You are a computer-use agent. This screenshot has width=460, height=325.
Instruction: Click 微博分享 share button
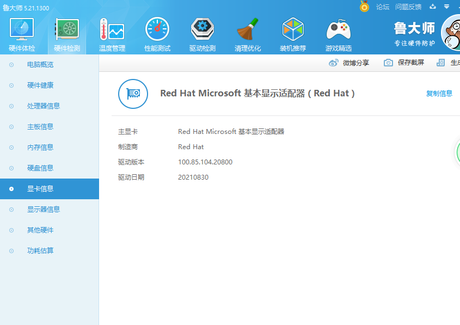[x=349, y=63]
